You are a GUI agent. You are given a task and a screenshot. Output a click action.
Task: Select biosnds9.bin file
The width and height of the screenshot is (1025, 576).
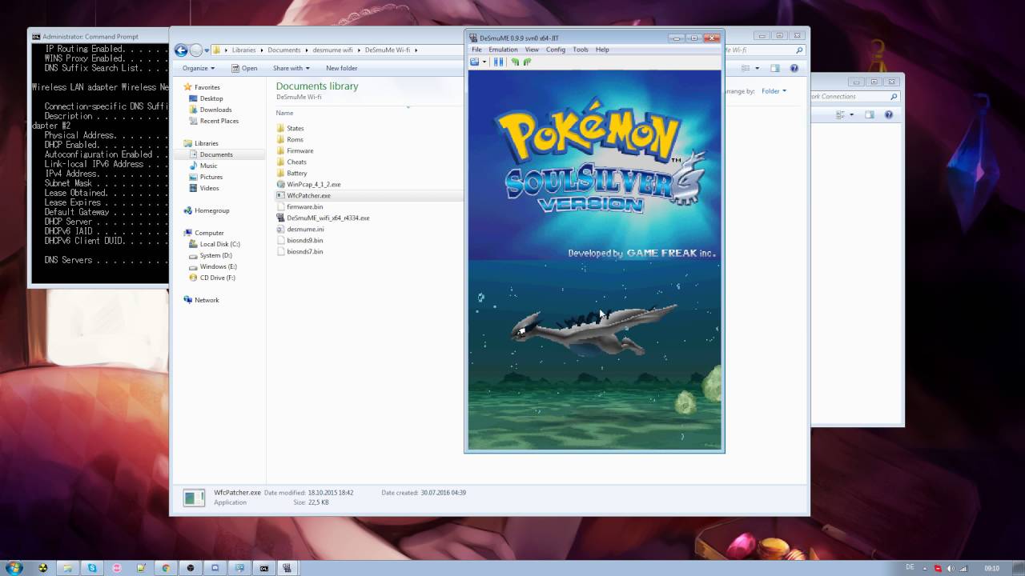(304, 240)
